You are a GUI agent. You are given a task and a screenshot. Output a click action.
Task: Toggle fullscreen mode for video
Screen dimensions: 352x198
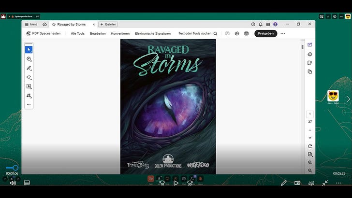pyautogui.click(x=325, y=183)
